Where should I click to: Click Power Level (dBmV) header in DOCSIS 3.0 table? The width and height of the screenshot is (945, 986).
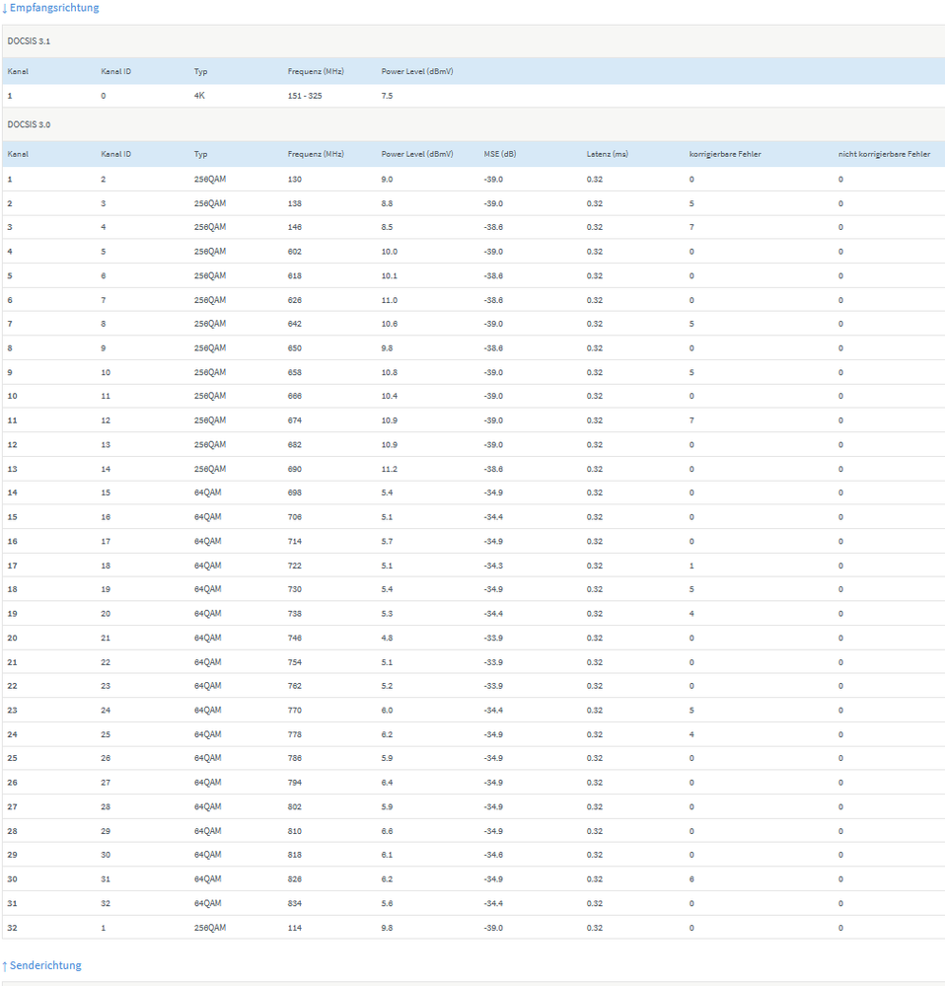point(417,154)
